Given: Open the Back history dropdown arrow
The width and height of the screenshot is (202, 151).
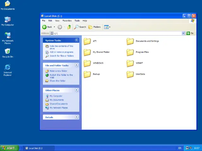Looking at the screenshot, I should 54,27.
